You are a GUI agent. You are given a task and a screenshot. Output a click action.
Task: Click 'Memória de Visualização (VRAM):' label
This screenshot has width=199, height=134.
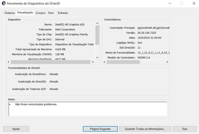32,54
